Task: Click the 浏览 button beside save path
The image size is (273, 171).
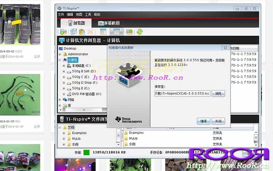Action: [x=218, y=94]
